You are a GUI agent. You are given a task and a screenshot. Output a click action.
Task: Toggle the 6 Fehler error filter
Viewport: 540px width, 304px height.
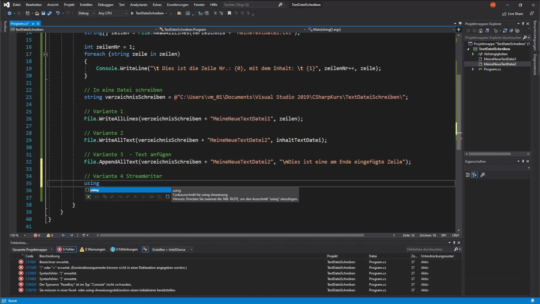click(x=66, y=249)
